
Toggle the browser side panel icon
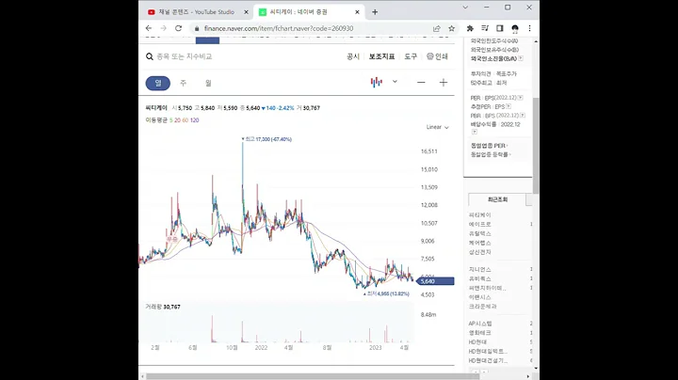[499, 28]
